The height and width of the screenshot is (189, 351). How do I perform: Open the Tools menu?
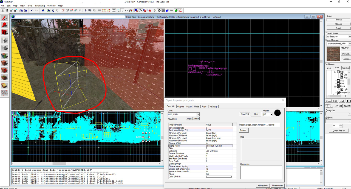tap(30, 5)
